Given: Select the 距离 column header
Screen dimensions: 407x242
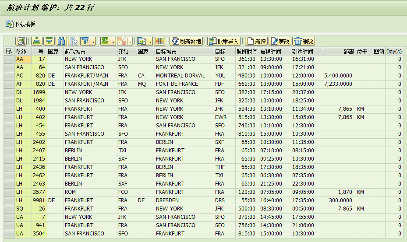Looking at the screenshot, I should tap(339, 51).
